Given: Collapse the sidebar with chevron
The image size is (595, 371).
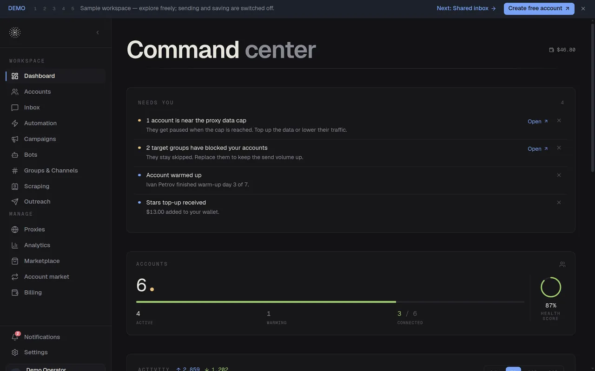Looking at the screenshot, I should 98,32.
